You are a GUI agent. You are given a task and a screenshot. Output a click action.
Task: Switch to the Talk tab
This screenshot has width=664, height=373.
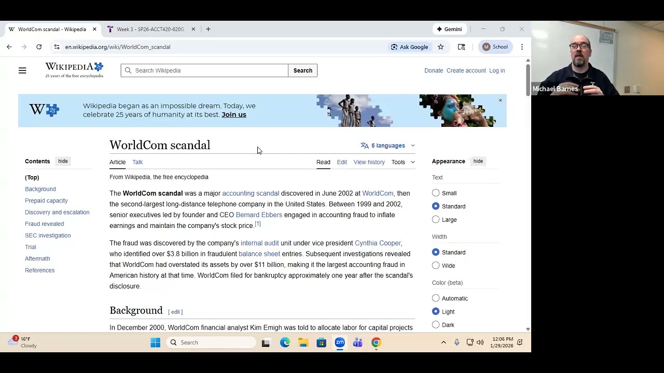point(137,162)
